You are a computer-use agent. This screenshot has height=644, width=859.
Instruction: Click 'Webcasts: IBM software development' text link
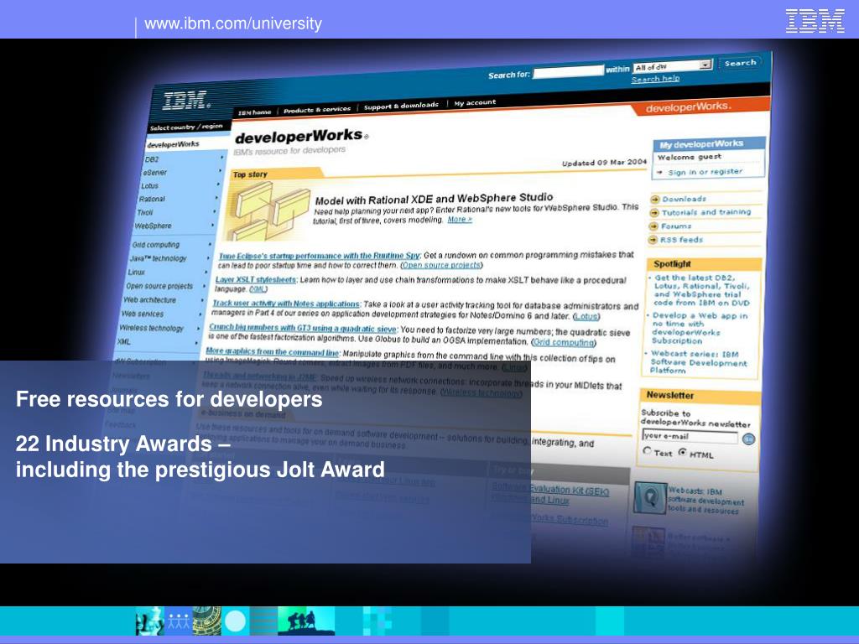(705, 501)
